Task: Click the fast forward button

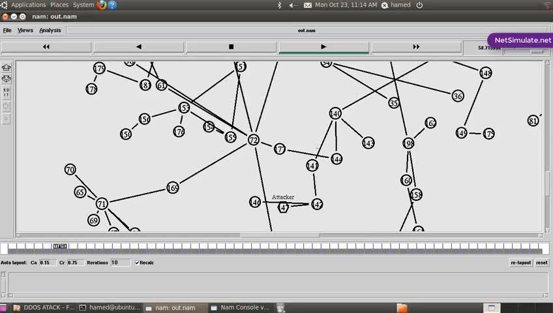Action: (416, 47)
